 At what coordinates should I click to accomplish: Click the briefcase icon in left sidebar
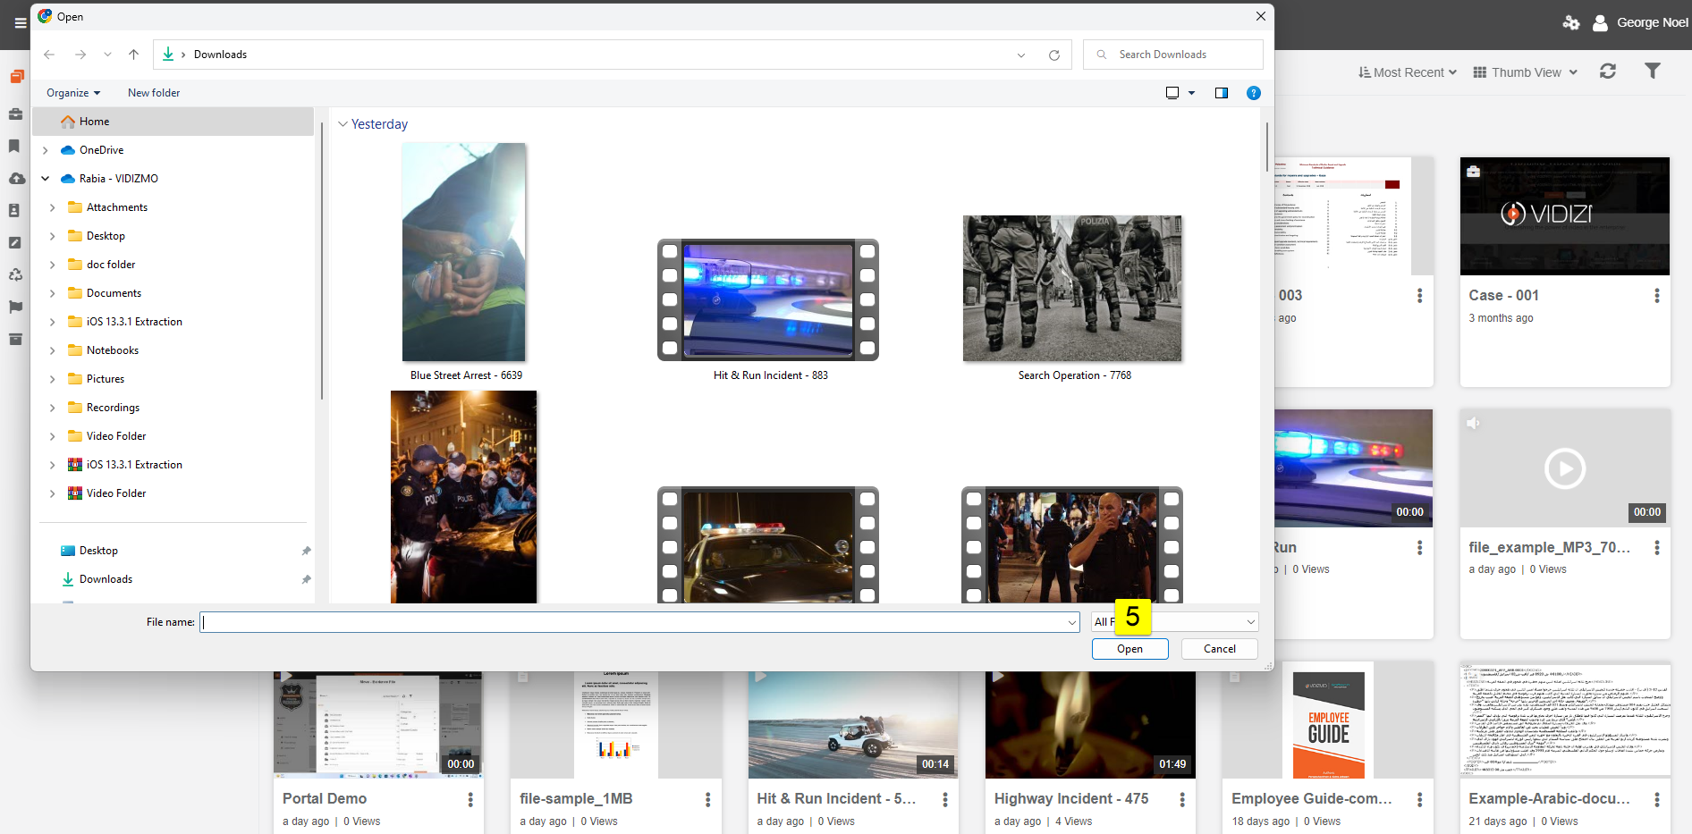point(15,114)
